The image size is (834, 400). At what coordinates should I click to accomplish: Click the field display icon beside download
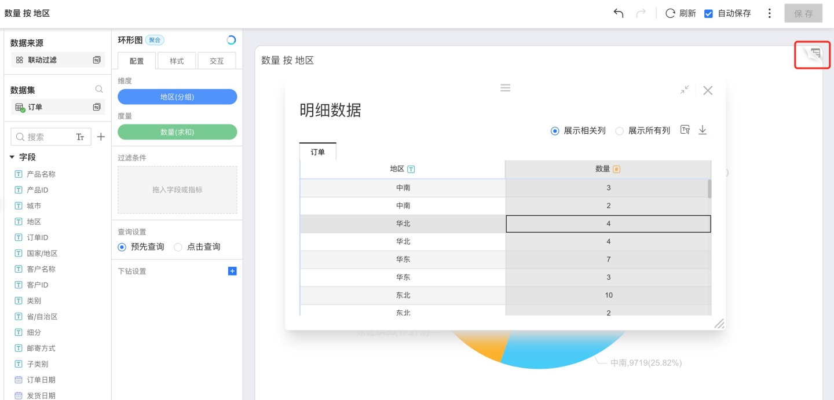click(685, 130)
